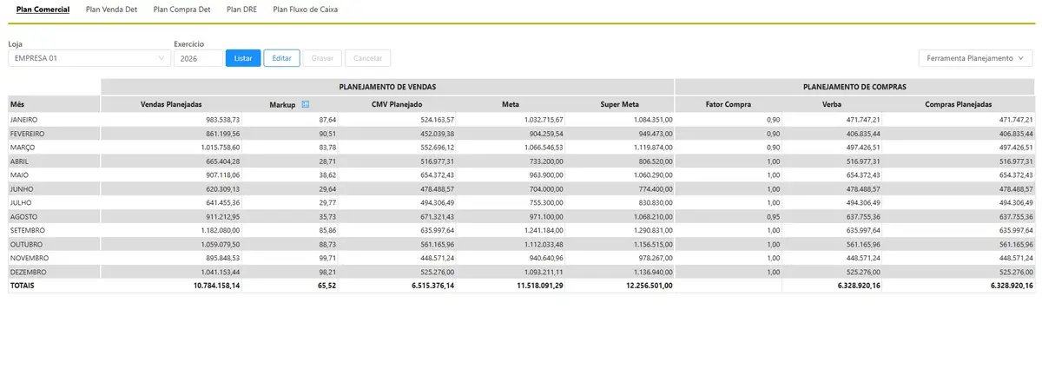Click the Listar button
The width and height of the screenshot is (1042, 382).
point(243,58)
